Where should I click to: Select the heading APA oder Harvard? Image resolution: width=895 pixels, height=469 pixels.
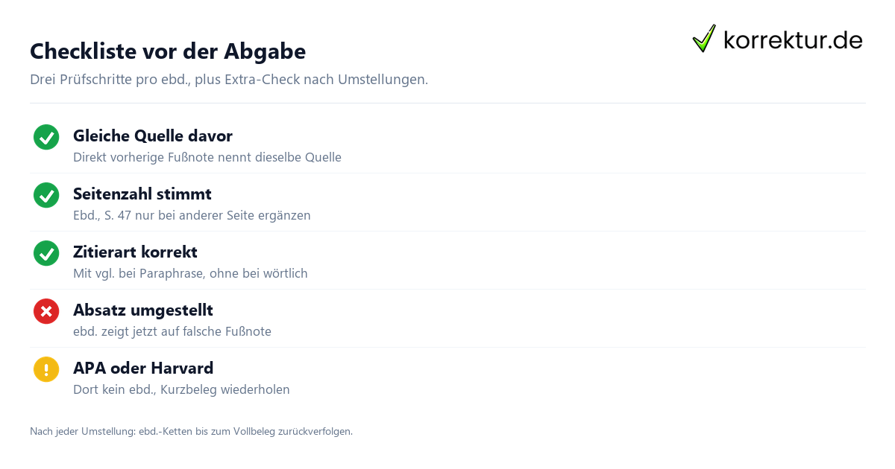pos(143,368)
